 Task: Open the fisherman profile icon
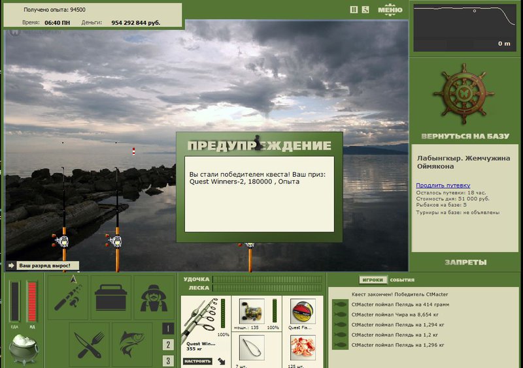(154, 297)
